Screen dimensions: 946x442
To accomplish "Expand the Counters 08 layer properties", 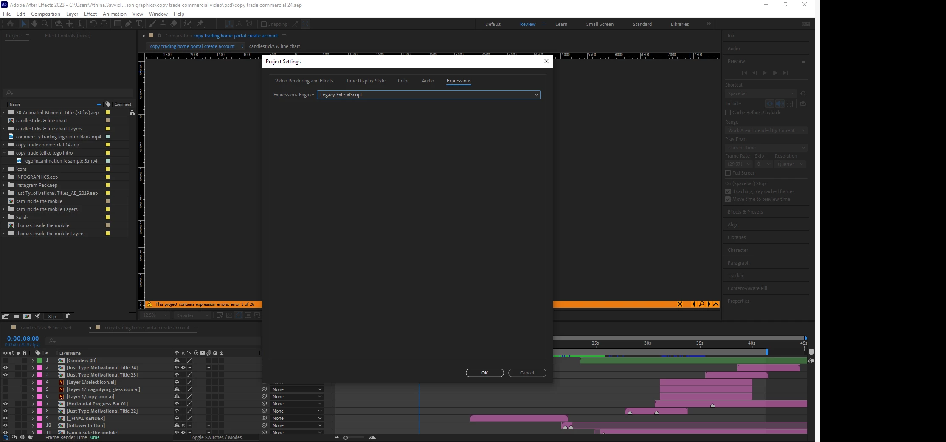I will click(33, 360).
